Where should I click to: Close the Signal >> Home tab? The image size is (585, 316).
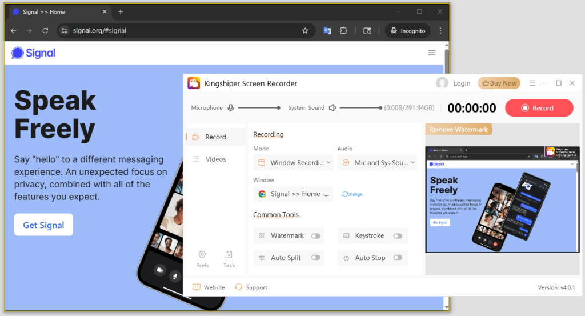tap(105, 11)
